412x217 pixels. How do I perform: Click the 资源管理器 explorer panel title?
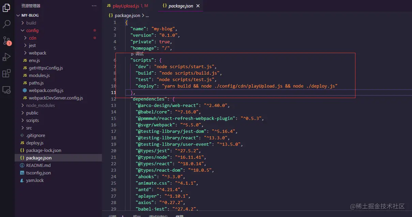pos(31,6)
